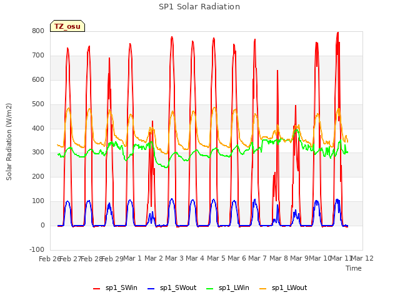The height and width of the screenshot is (300, 400).
Task: Click the Mar 10 x-axis date label
Action: [320, 258]
